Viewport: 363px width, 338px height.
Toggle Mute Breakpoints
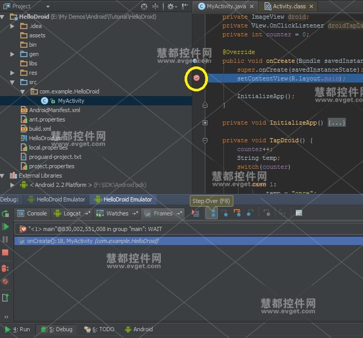pyautogui.click(x=5, y=281)
